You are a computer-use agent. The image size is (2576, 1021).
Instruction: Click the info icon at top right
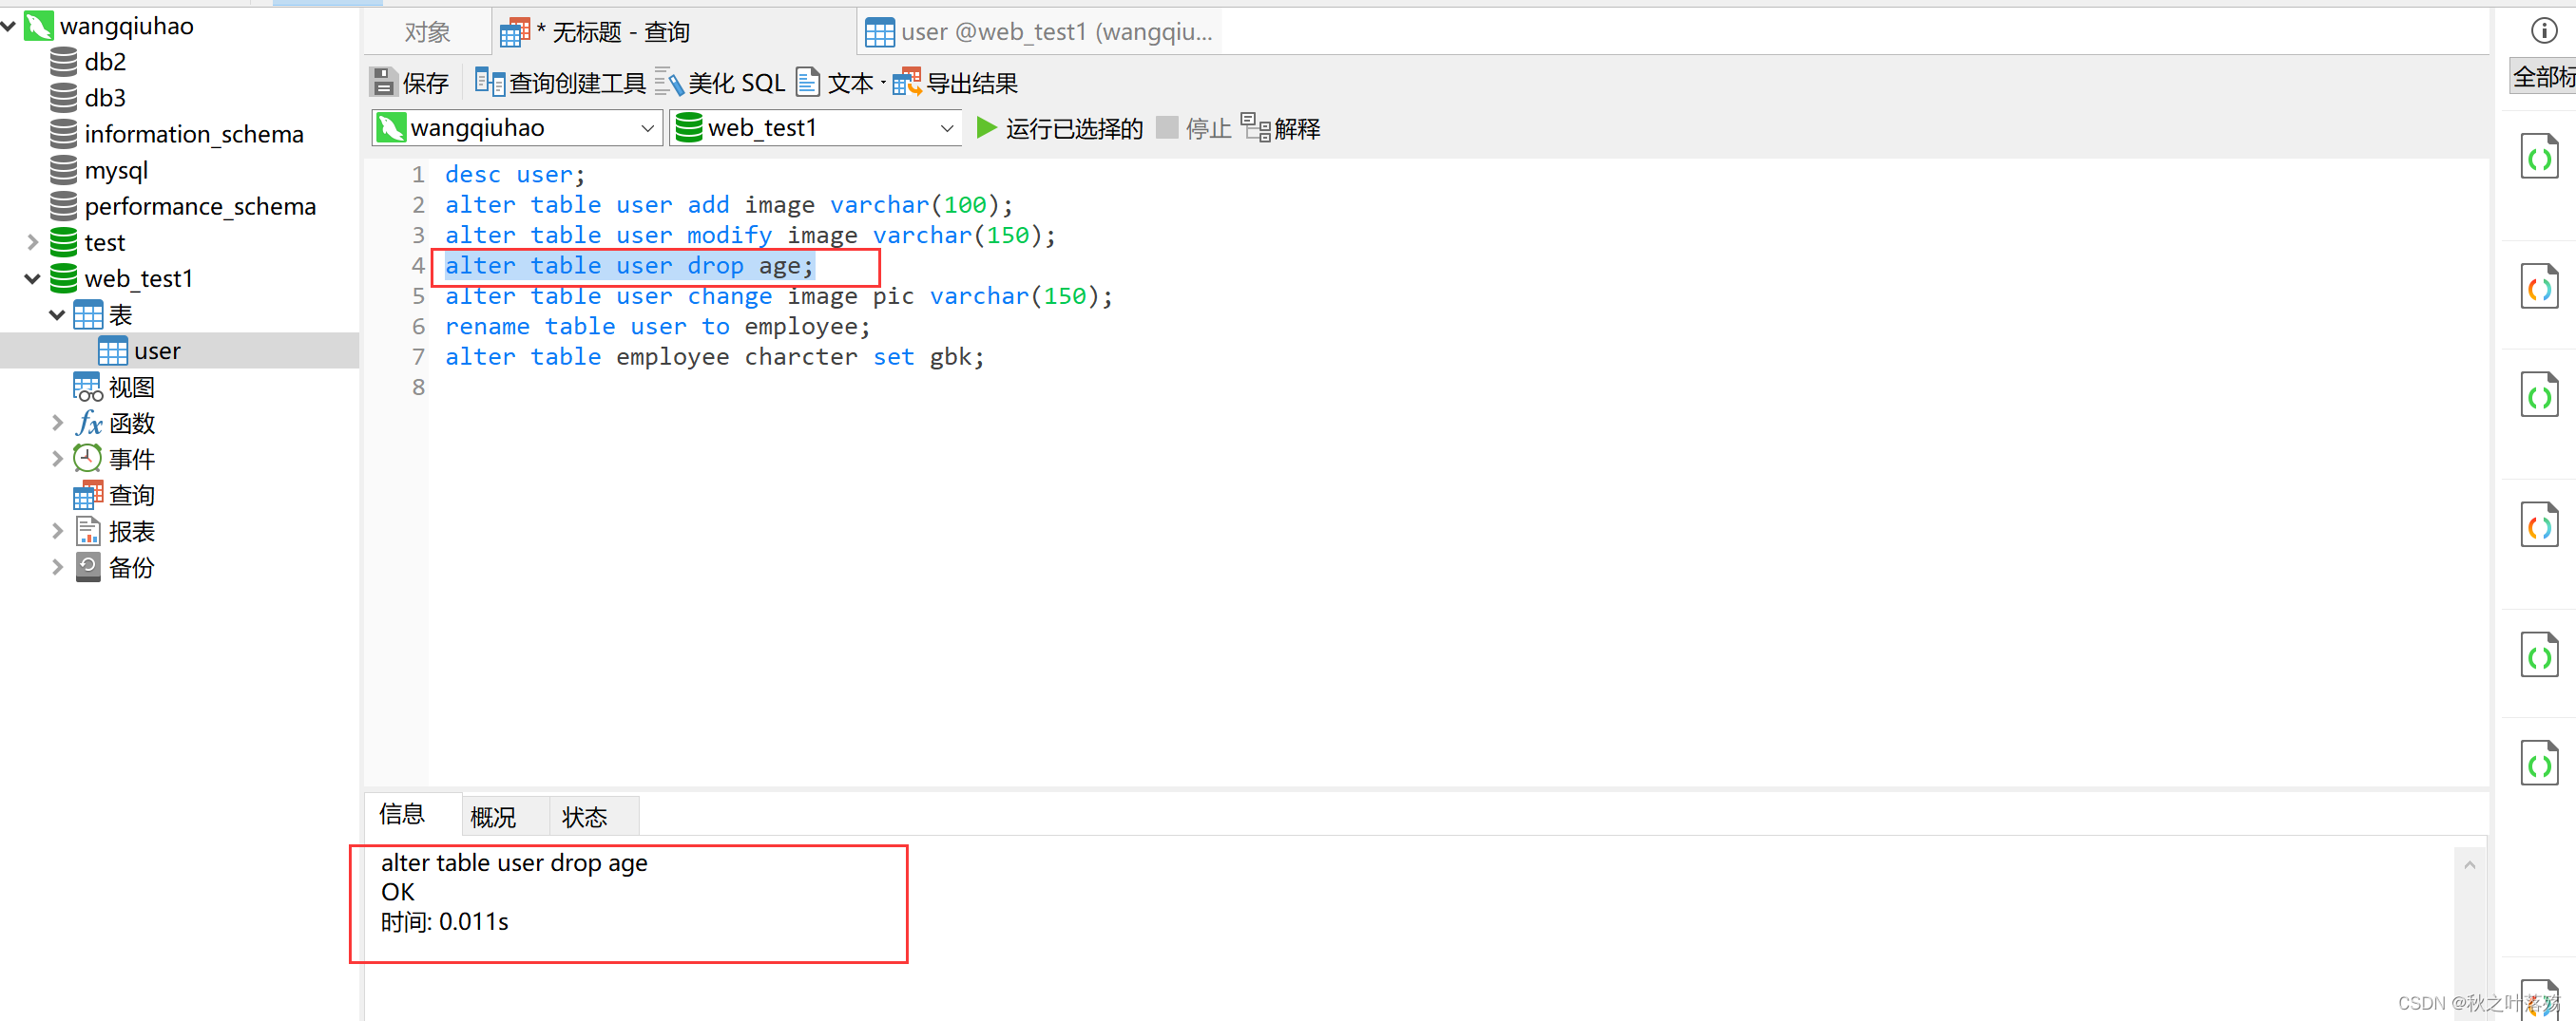coord(2543,30)
